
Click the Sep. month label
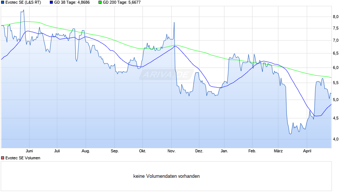tap(115, 151)
